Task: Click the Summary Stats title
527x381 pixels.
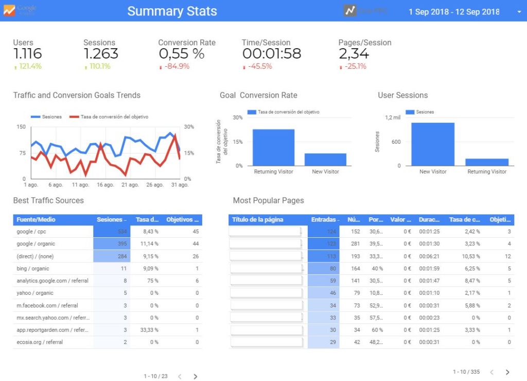Action: [172, 11]
